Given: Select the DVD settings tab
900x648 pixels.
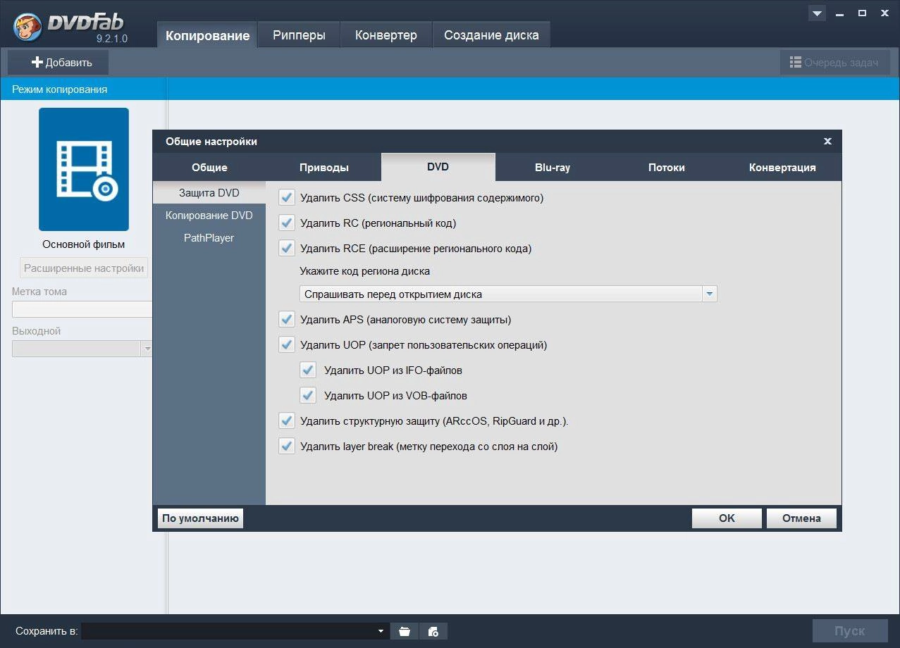Looking at the screenshot, I should [438, 168].
